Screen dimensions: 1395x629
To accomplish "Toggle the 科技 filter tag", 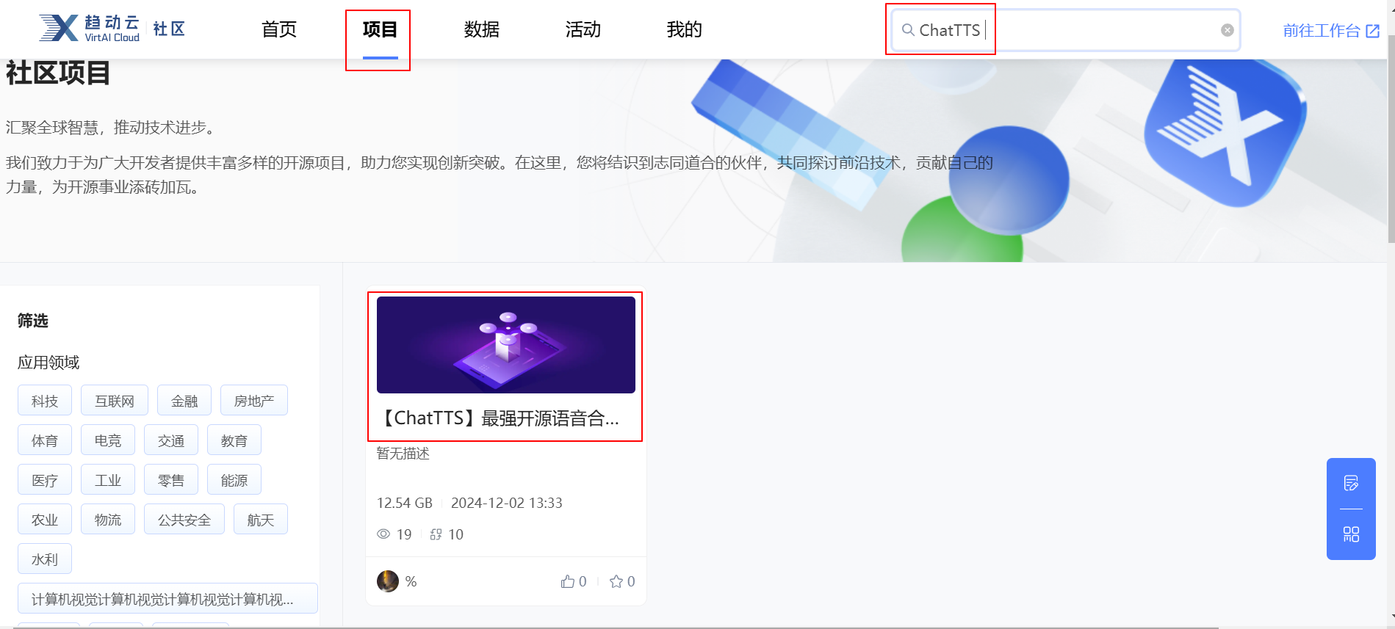I will point(45,401).
